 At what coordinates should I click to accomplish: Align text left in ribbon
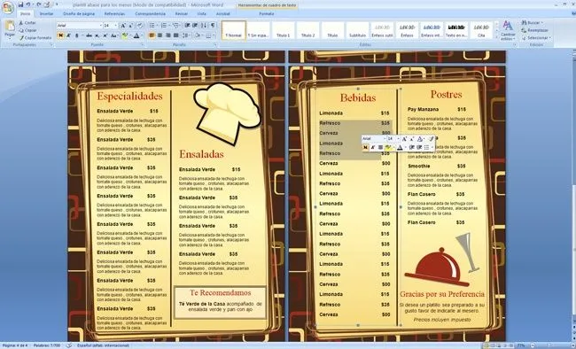tap(152, 35)
